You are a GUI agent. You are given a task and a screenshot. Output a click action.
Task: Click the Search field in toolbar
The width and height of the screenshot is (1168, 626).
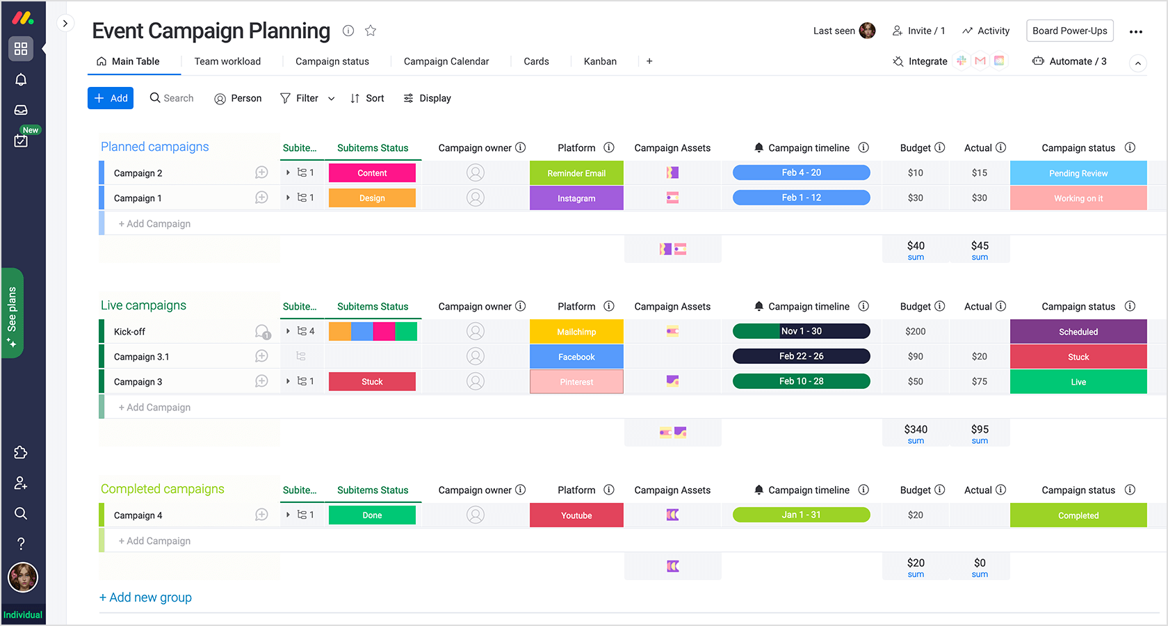[x=172, y=98]
